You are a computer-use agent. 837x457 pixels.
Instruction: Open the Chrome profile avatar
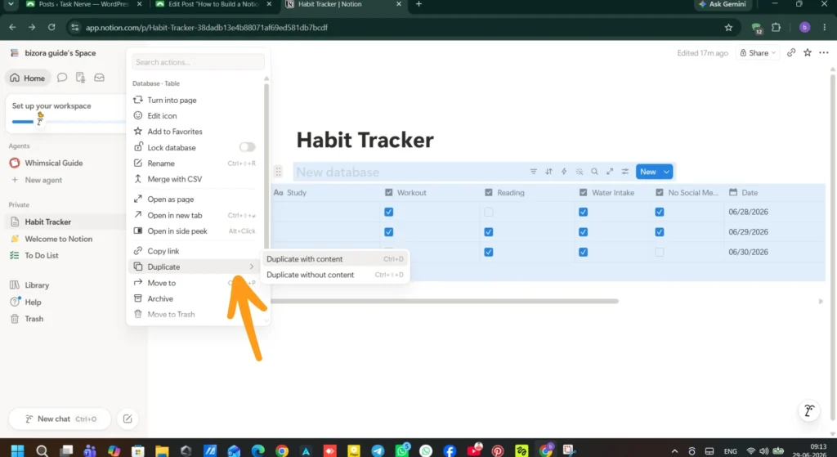point(805,27)
